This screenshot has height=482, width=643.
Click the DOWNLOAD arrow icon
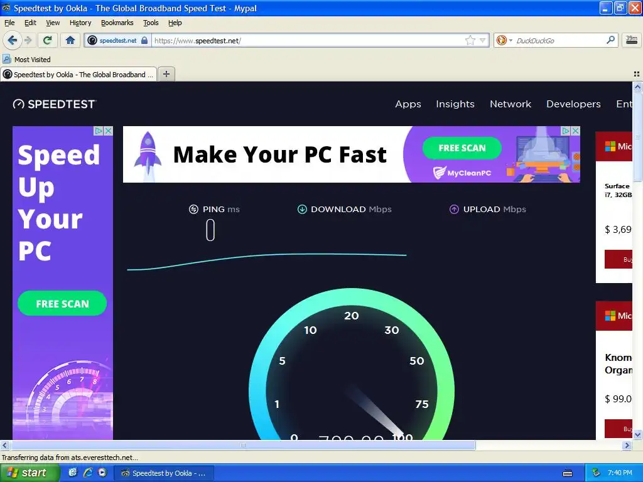[x=302, y=209]
